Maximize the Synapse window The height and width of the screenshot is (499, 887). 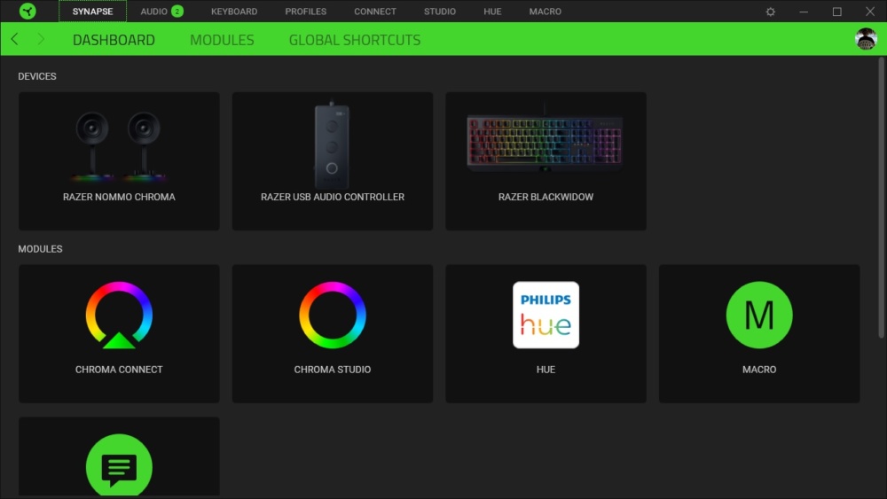[836, 12]
